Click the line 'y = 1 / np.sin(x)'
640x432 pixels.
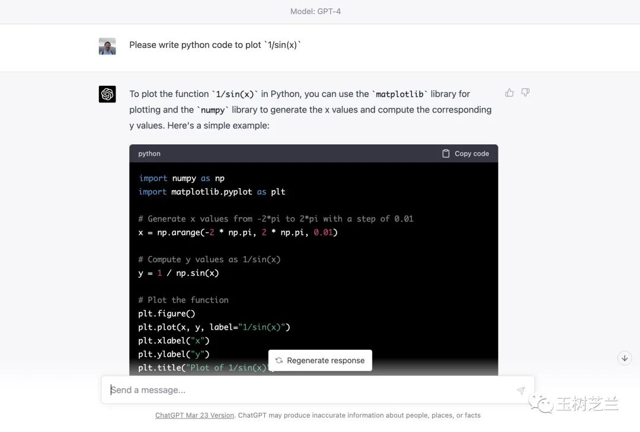[x=178, y=273]
